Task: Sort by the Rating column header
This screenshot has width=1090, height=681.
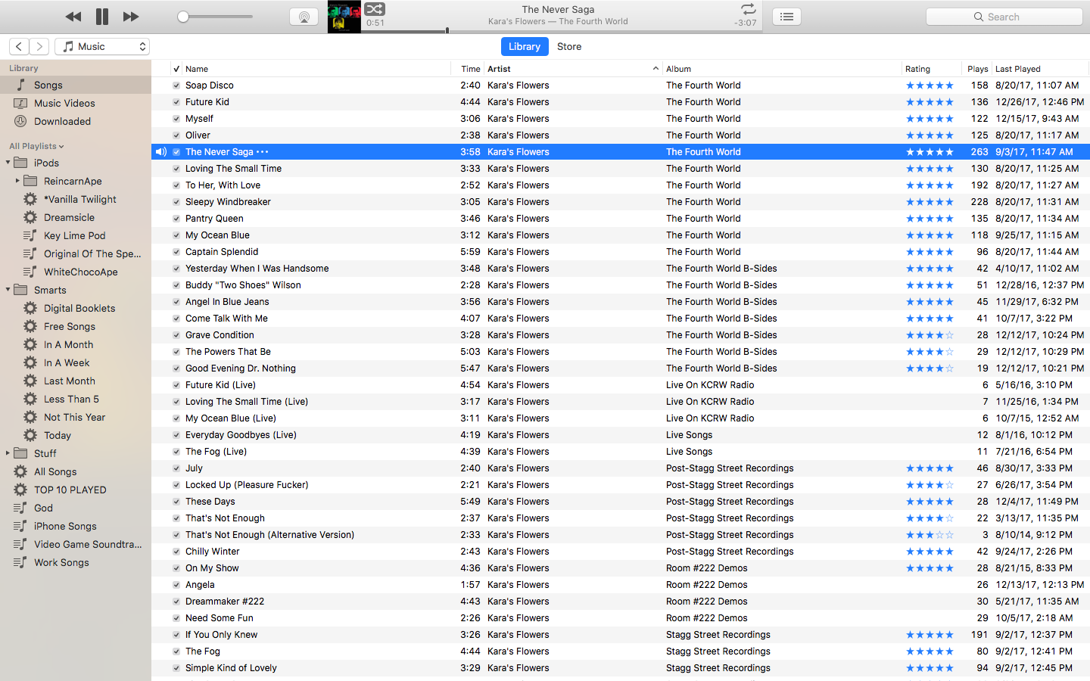Action: (932, 69)
